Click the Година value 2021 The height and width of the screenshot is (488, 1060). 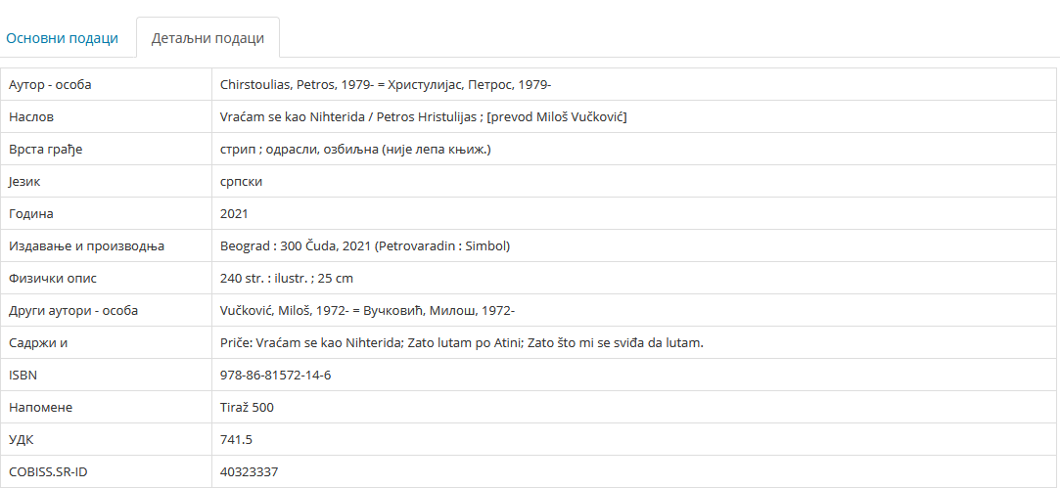(234, 213)
